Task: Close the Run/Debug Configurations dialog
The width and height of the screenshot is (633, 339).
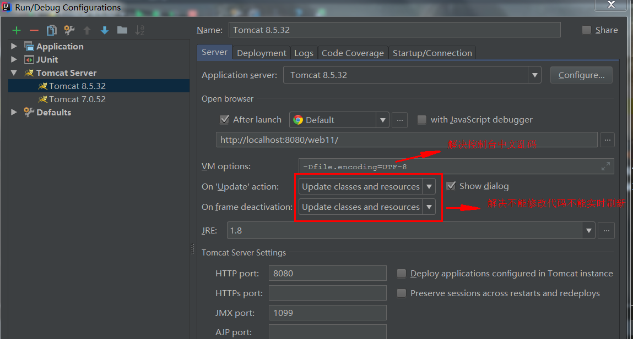Action: [611, 4]
